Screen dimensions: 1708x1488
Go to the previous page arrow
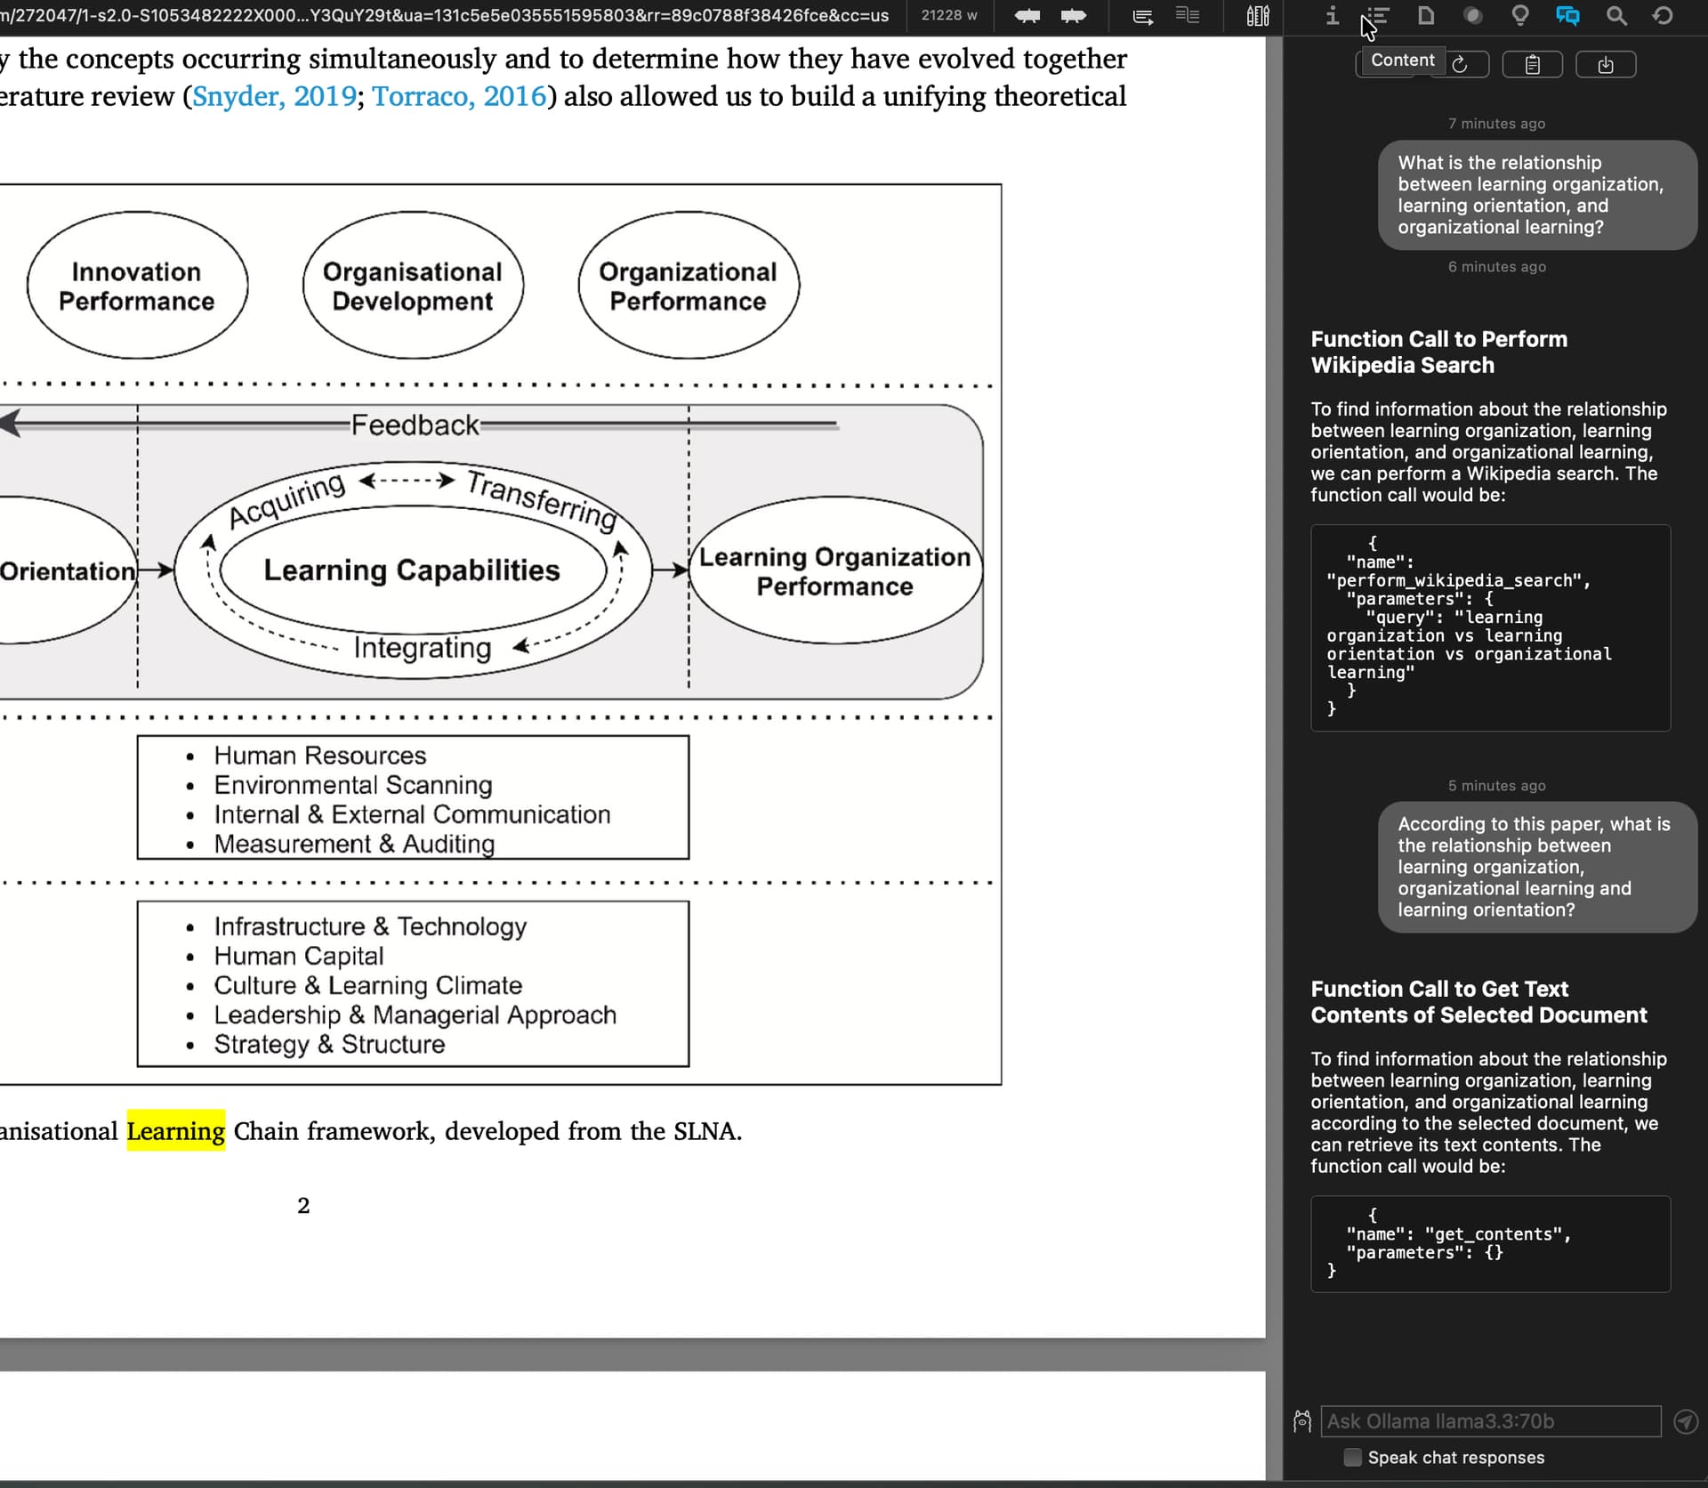(1027, 16)
